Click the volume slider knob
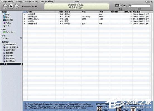 (32, 6)
